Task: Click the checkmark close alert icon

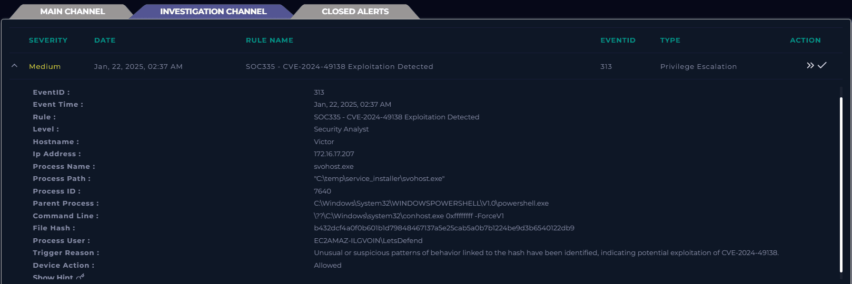Action: point(822,65)
